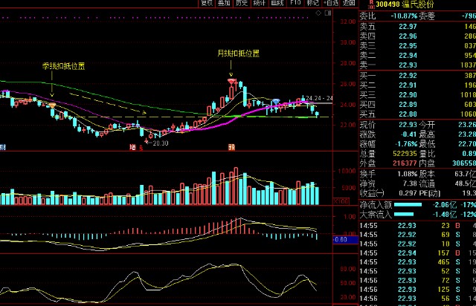Viewport: 476px width, 306px height.
Task: Click the X100 volume unit label
Action: tap(341, 201)
